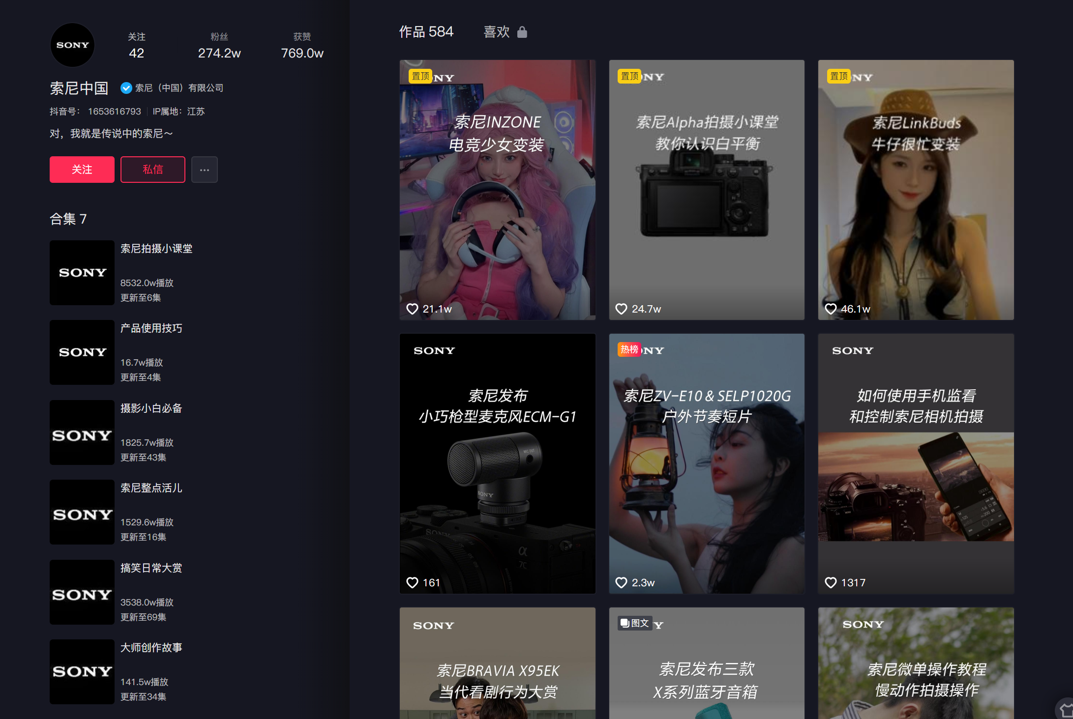
Task: Click heart icon showing 1317 likes
Action: coord(831,582)
